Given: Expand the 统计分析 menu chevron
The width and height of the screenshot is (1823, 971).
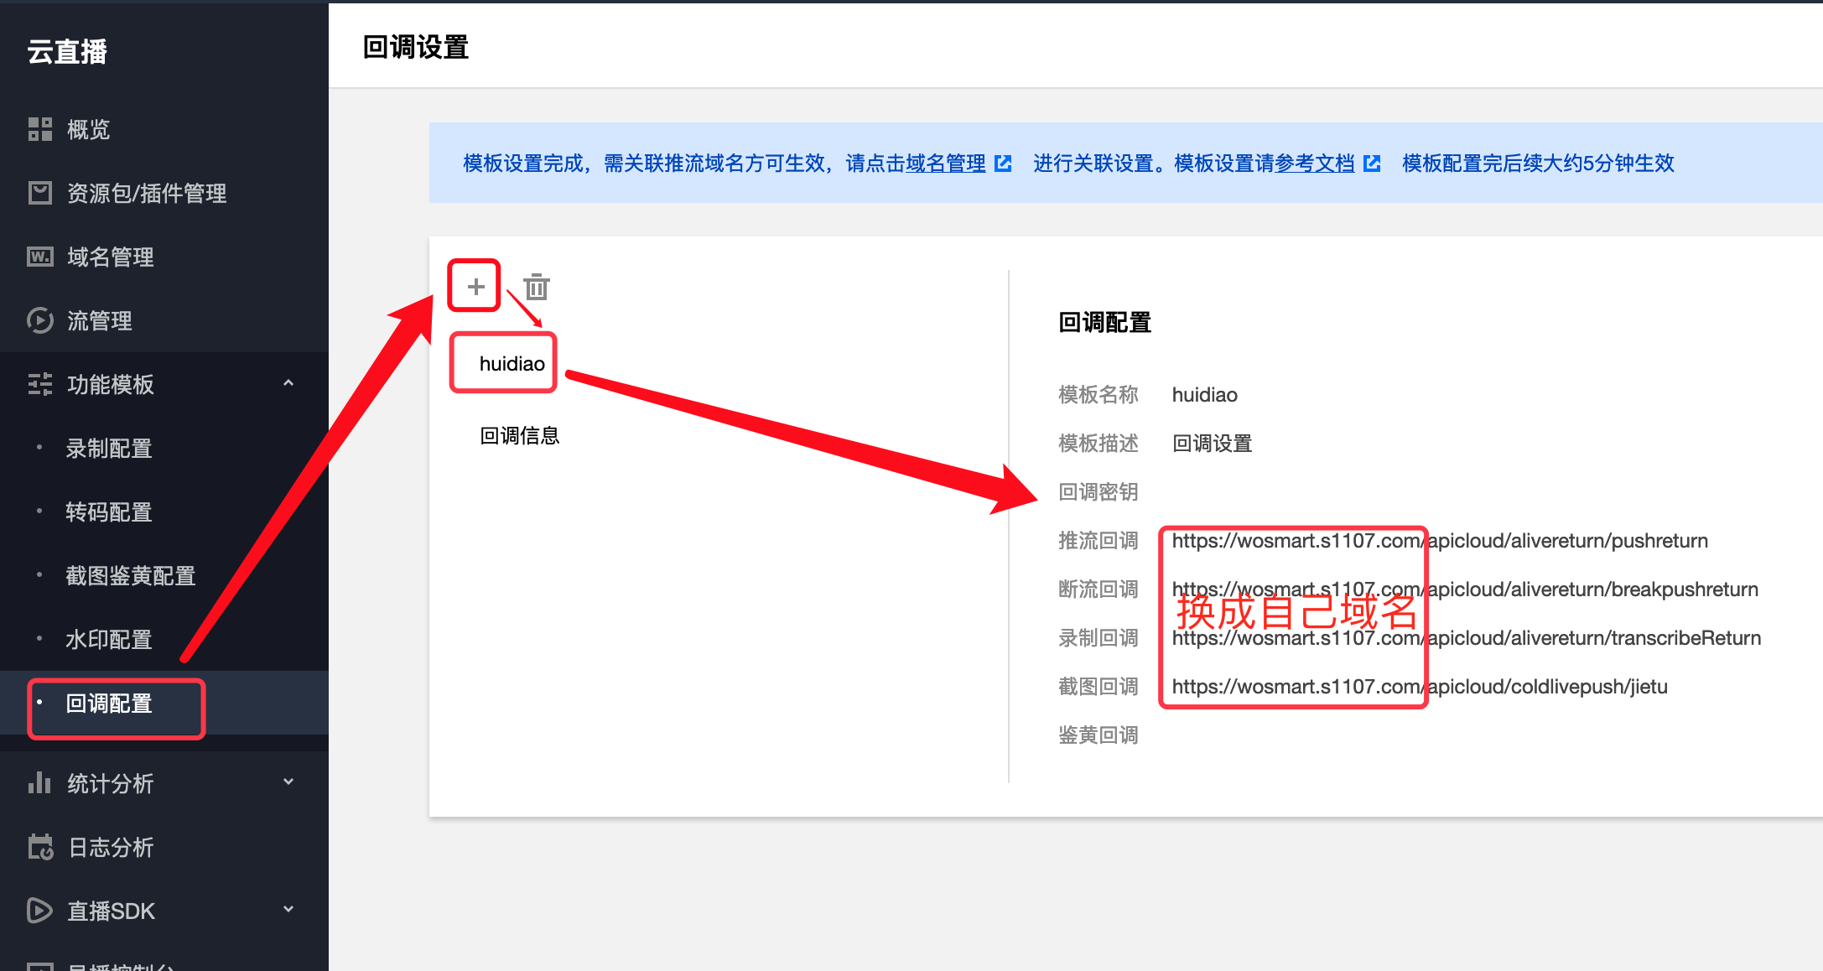Looking at the screenshot, I should (288, 781).
